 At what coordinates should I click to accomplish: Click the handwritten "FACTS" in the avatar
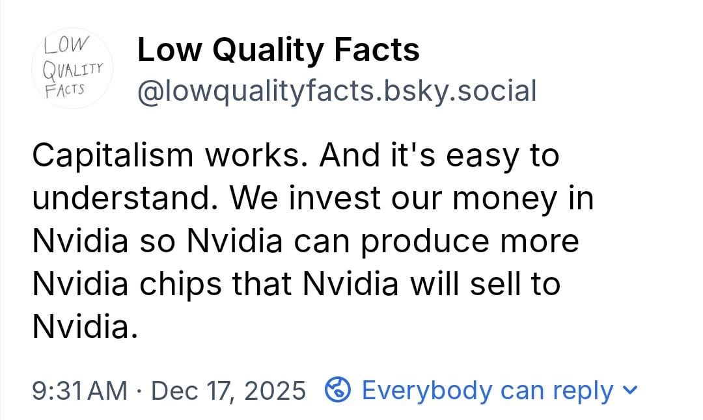[x=64, y=88]
